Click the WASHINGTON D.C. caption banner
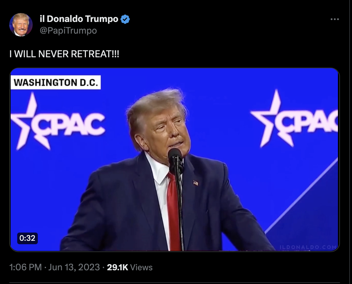This screenshot has width=352, height=284. click(56, 82)
